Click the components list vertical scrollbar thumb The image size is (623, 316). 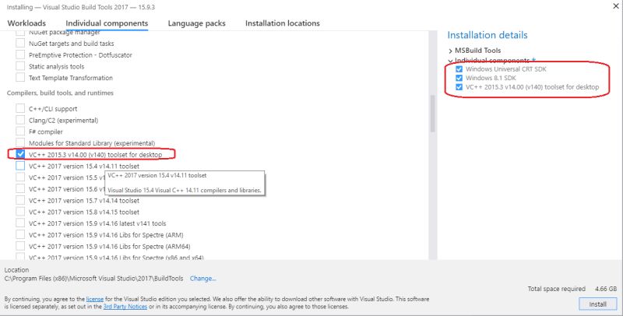point(432,114)
